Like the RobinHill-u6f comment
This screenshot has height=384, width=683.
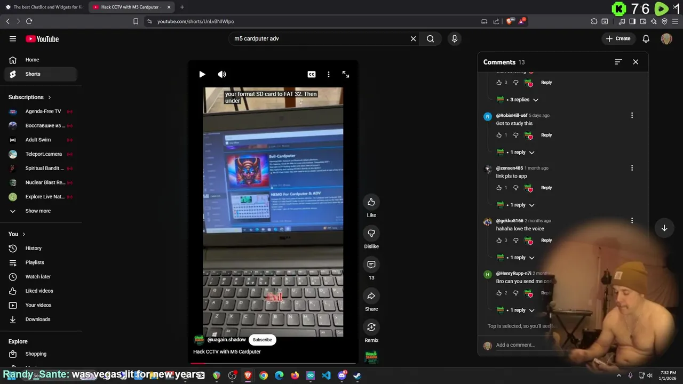[x=499, y=135]
